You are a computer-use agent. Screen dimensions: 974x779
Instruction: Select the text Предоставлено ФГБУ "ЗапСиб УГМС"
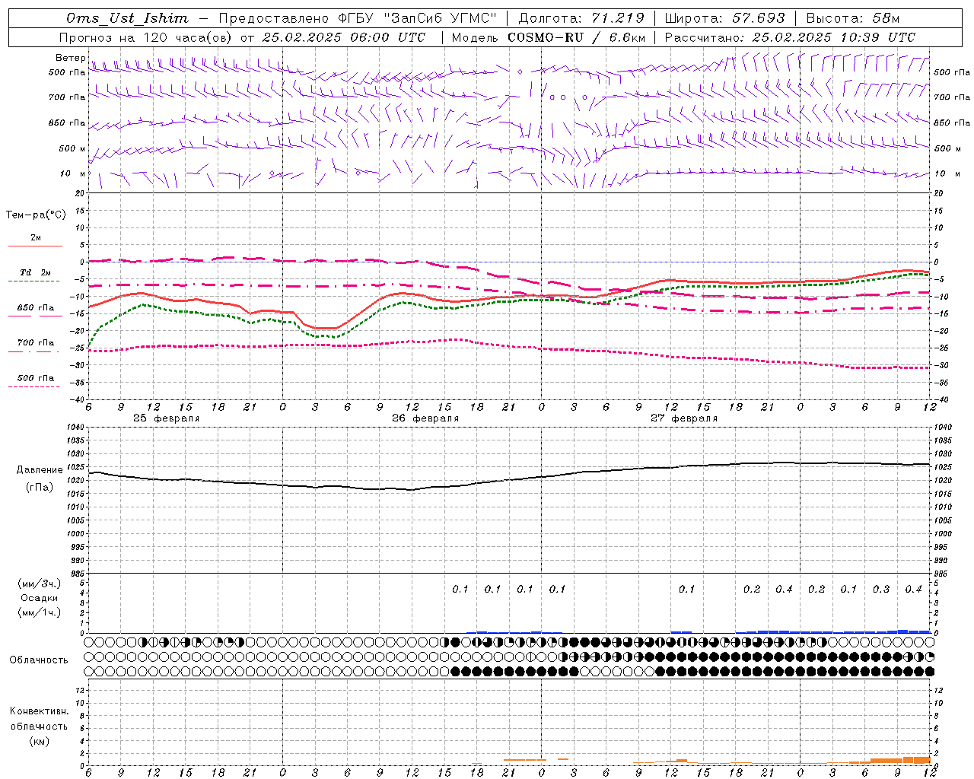point(358,18)
